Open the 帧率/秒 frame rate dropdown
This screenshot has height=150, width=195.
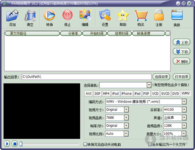coord(126,126)
